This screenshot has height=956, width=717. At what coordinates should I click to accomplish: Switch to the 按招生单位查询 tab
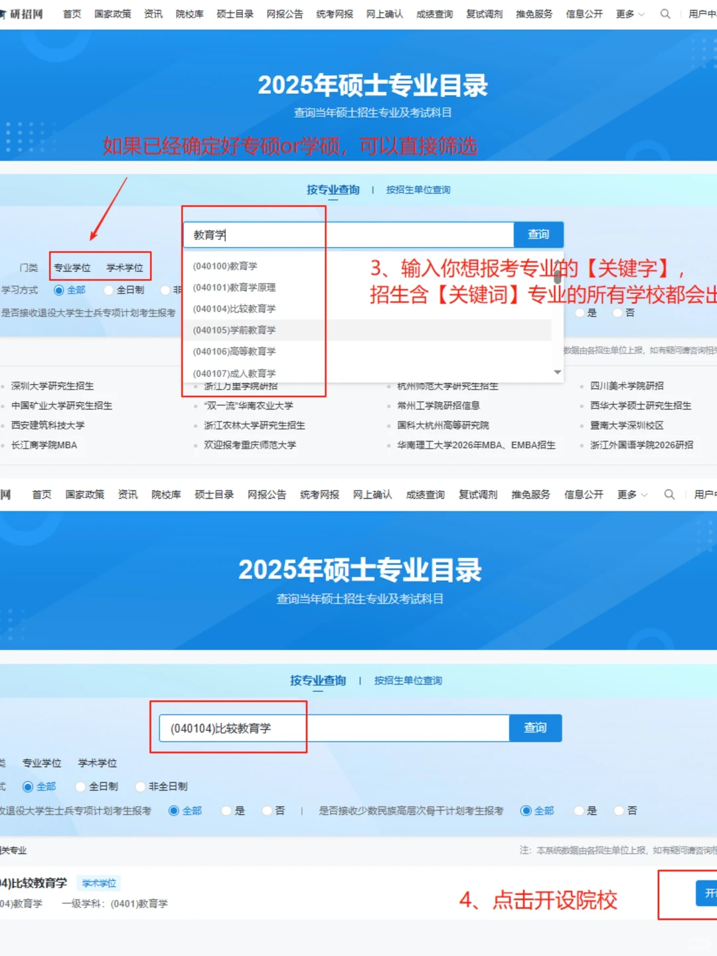[x=420, y=189]
